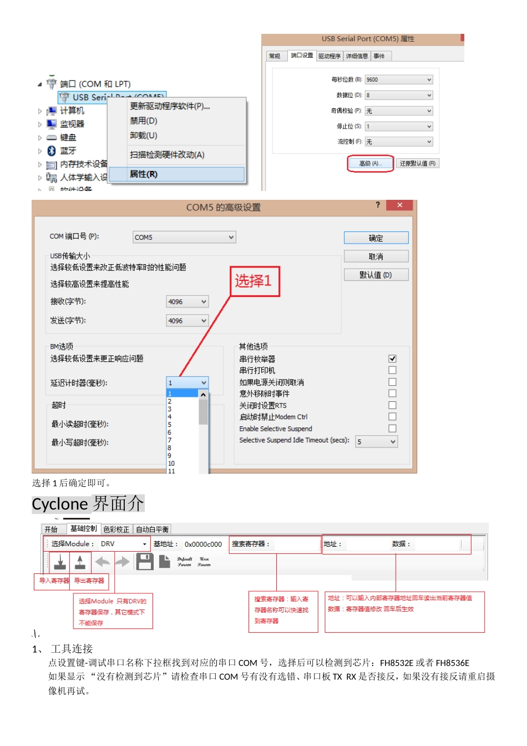Viewport: 527px width, 746px height.
Task: Switch to the 详细信息 tab
Action: [357, 56]
